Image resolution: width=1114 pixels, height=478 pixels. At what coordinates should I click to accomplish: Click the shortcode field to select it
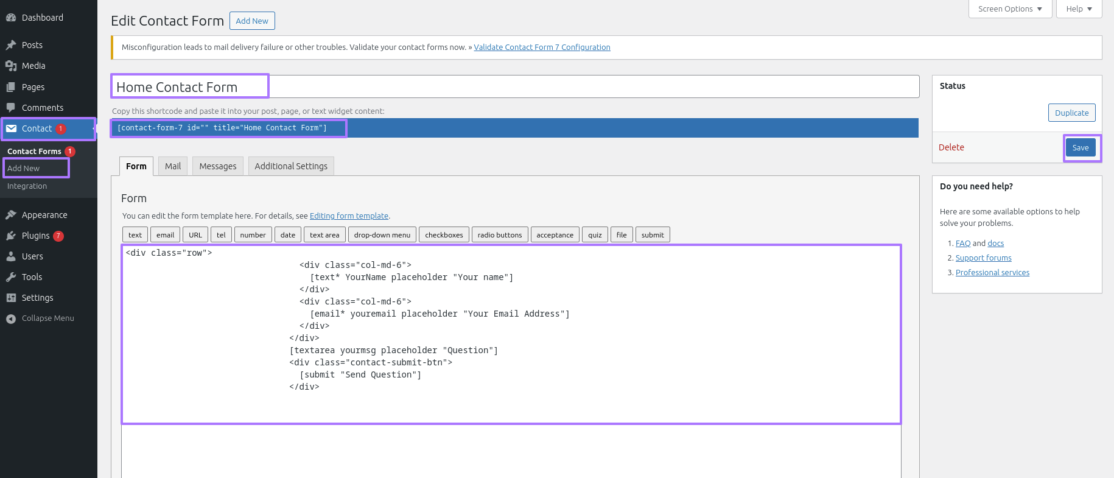point(515,128)
